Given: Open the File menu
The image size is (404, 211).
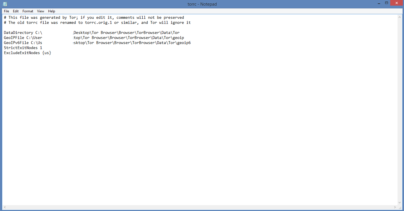Looking at the screenshot, I should [x=6, y=11].
